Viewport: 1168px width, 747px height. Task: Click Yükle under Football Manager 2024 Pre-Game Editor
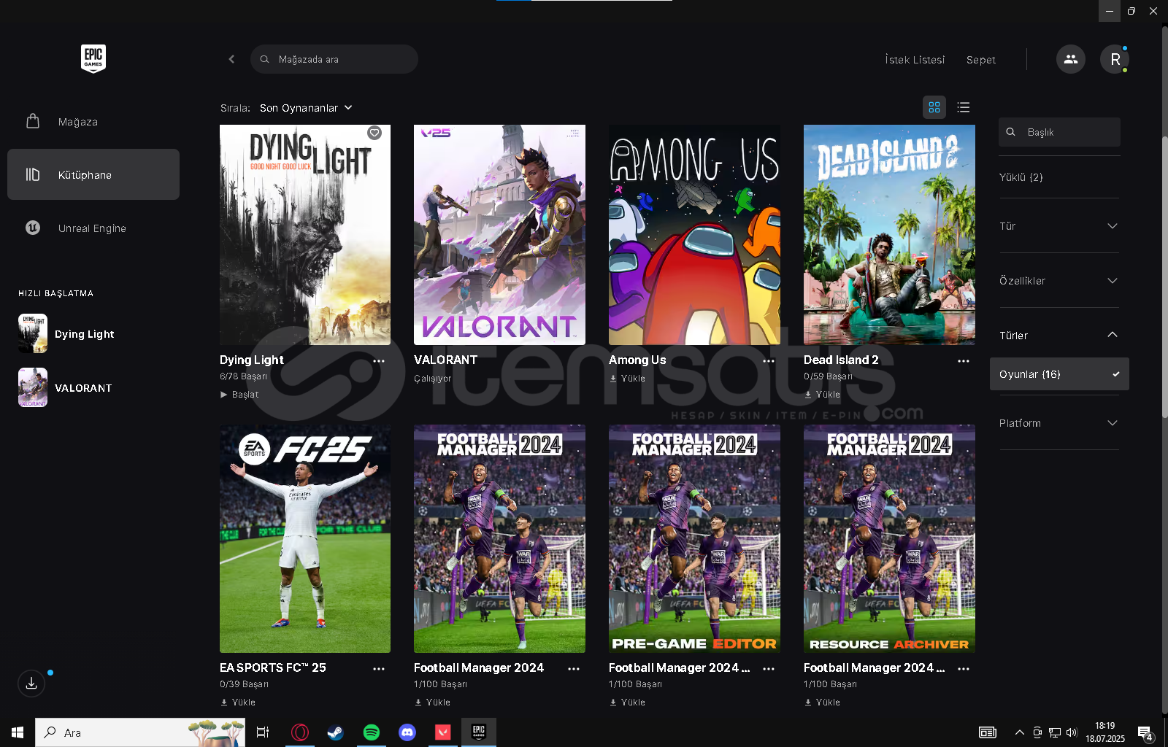pyautogui.click(x=628, y=703)
